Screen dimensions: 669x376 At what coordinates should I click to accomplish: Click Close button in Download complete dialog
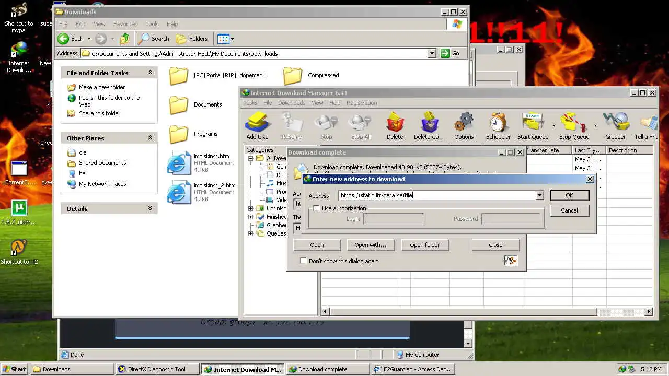(495, 245)
